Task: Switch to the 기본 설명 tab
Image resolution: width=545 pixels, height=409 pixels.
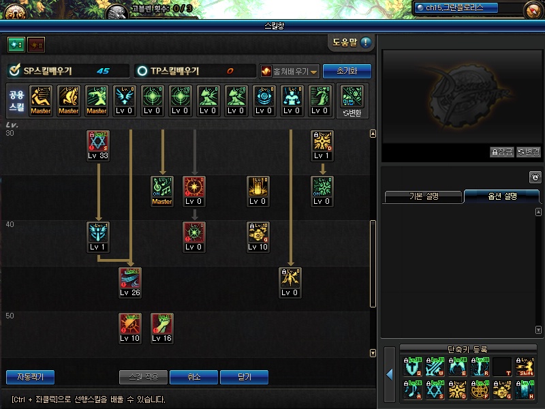Action: [424, 196]
